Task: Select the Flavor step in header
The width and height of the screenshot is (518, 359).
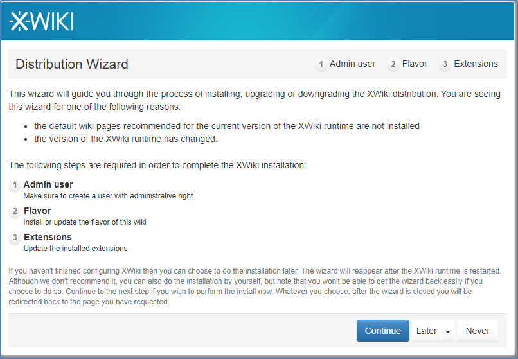Action: click(x=407, y=64)
